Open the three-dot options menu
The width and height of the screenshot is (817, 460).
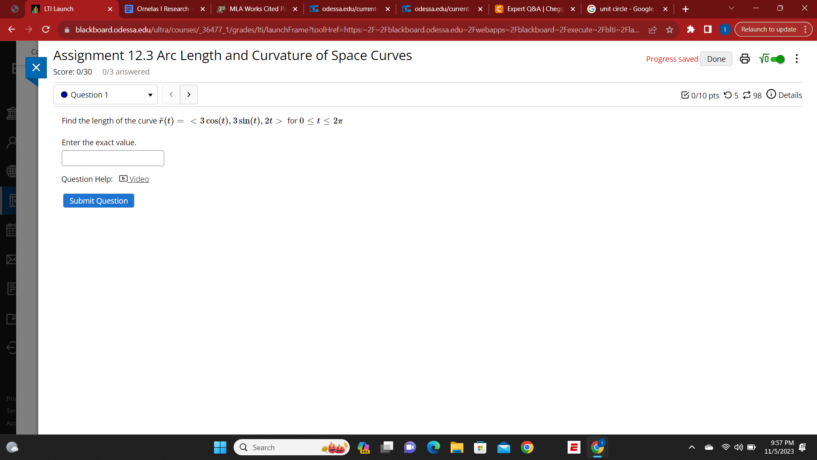797,59
